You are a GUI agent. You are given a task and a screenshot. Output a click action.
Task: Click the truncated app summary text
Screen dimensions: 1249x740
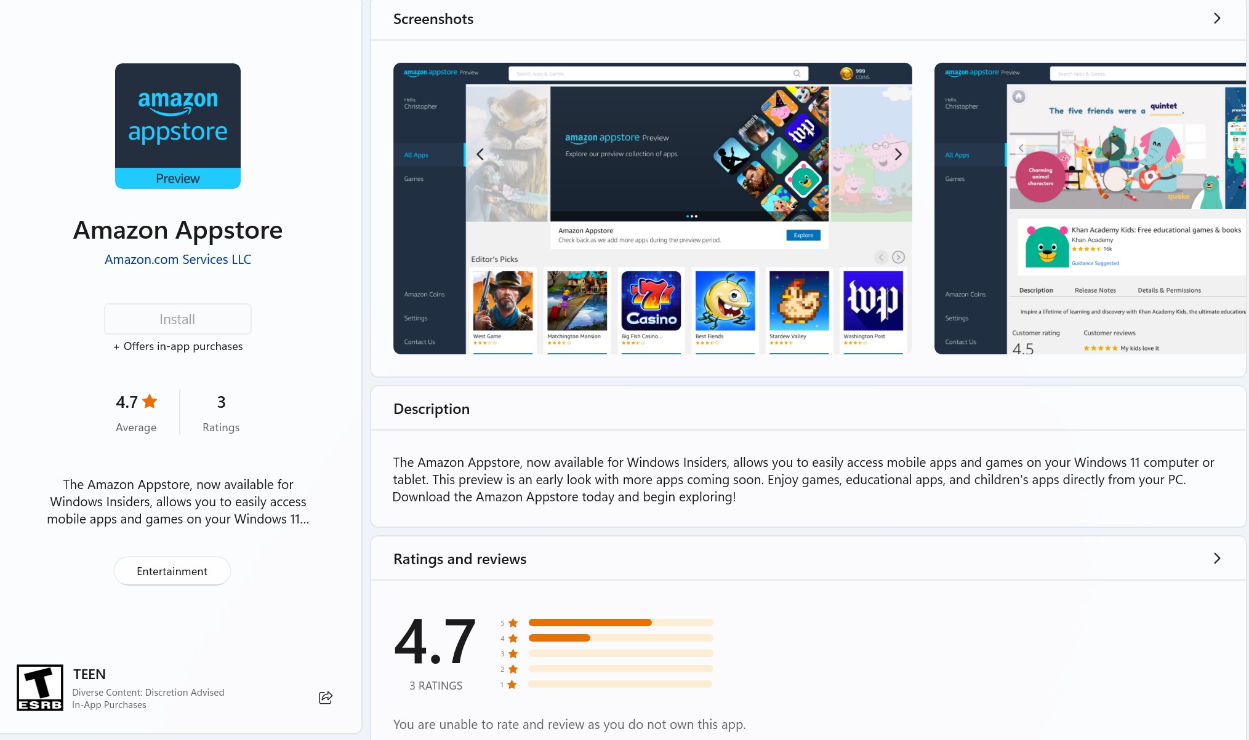(x=178, y=502)
